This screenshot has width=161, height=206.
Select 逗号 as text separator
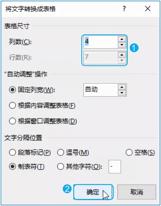[61, 152]
